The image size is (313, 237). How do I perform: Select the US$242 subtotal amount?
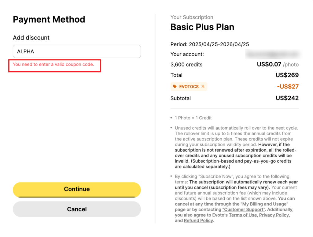click(x=287, y=98)
